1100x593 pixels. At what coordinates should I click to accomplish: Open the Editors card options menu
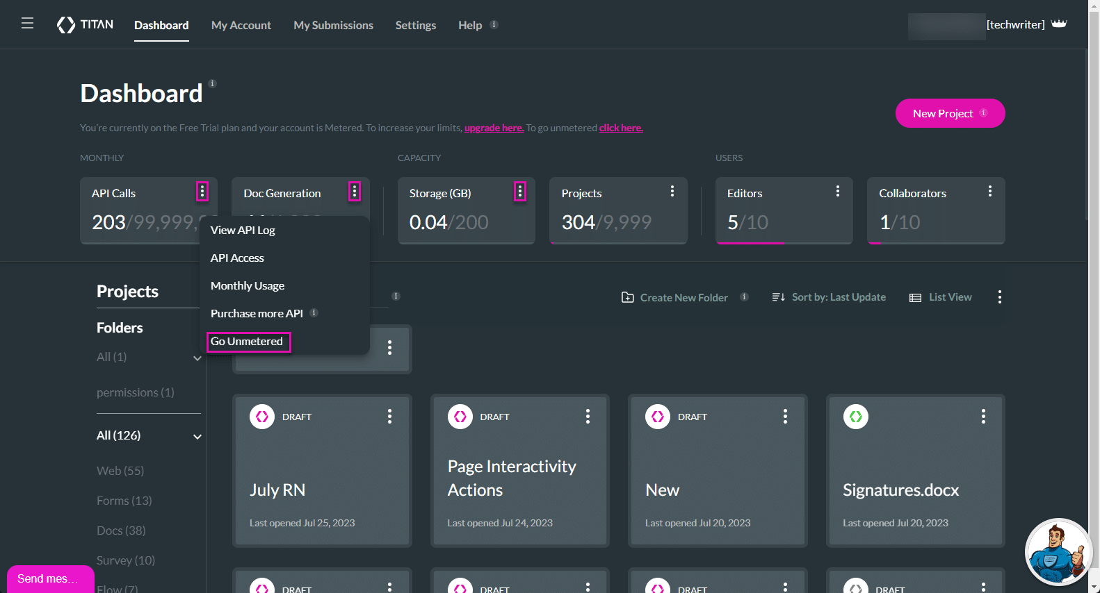pyautogui.click(x=838, y=192)
